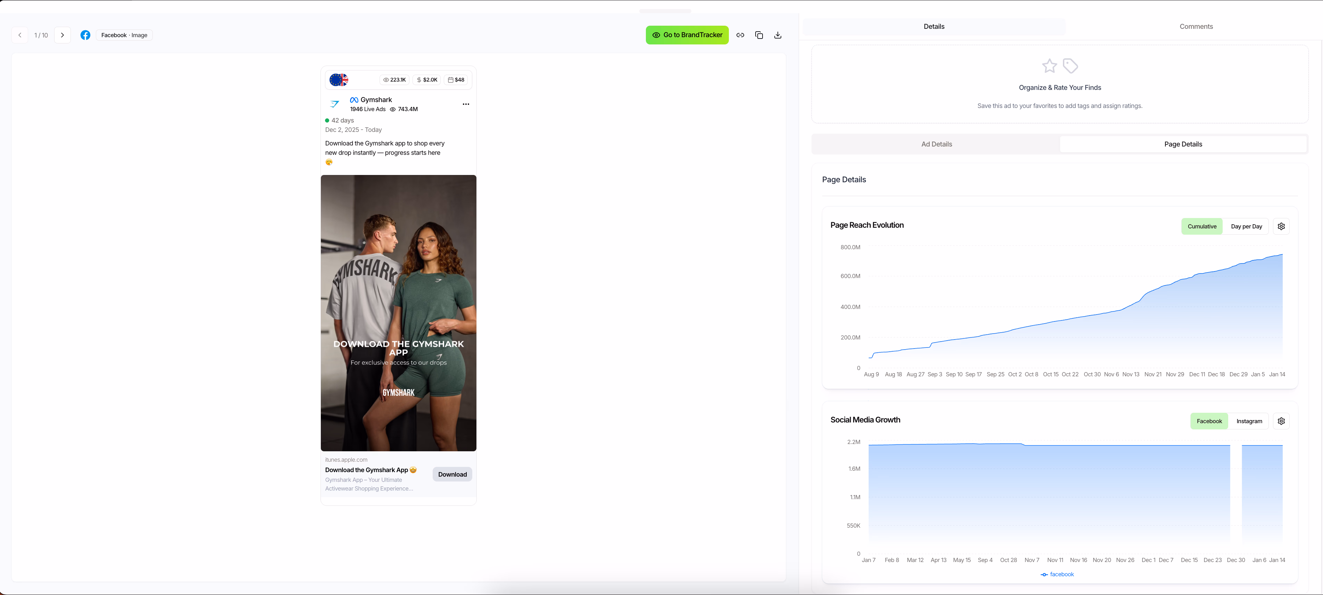This screenshot has height=595, width=1323.
Task: Show Instagram data in Social Media Growth
Action: point(1249,420)
